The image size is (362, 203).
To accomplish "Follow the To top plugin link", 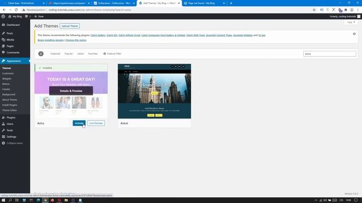I will pos(261,35).
